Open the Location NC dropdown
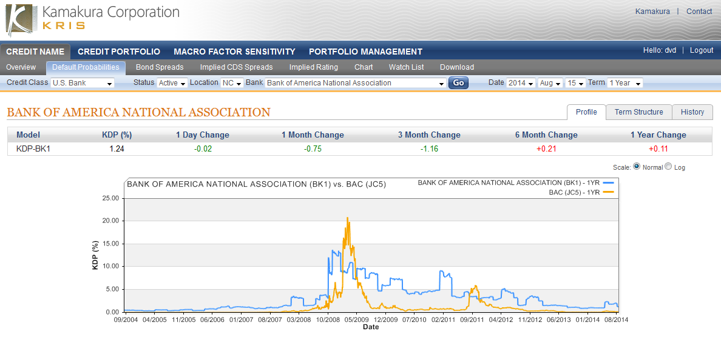 [232, 83]
